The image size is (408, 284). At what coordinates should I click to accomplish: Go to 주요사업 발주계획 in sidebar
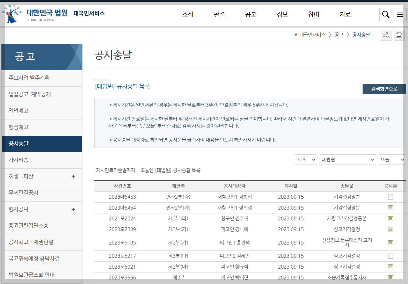click(x=42, y=78)
